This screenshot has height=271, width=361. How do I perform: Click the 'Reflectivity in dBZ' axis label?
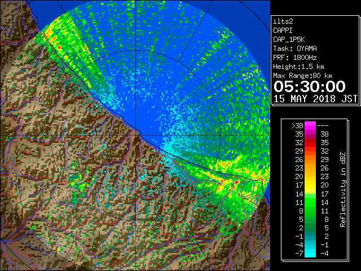tap(343, 190)
